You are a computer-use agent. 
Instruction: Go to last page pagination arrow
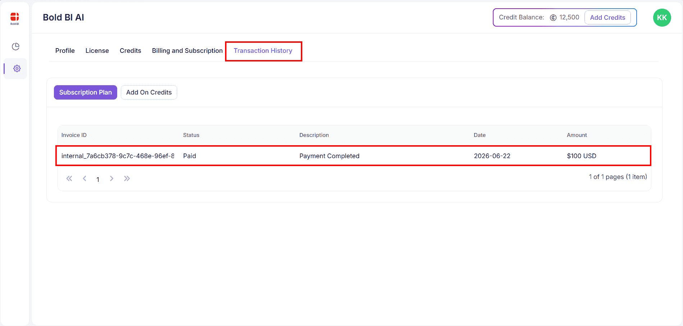tap(127, 179)
